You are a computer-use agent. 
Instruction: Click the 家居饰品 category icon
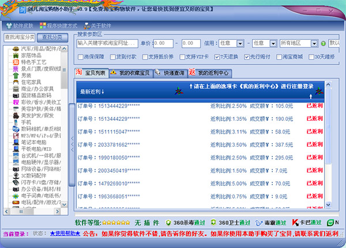point(16,55)
